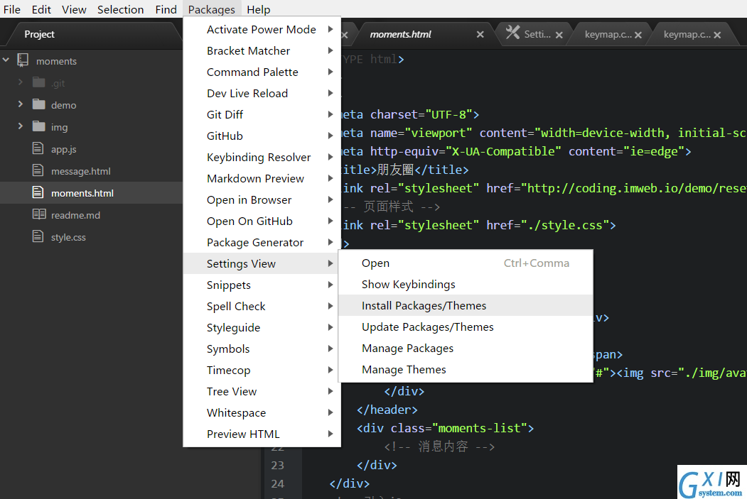Viewport: 747px width, 499px height.
Task: Click the .git folder icon
Action: point(38,82)
